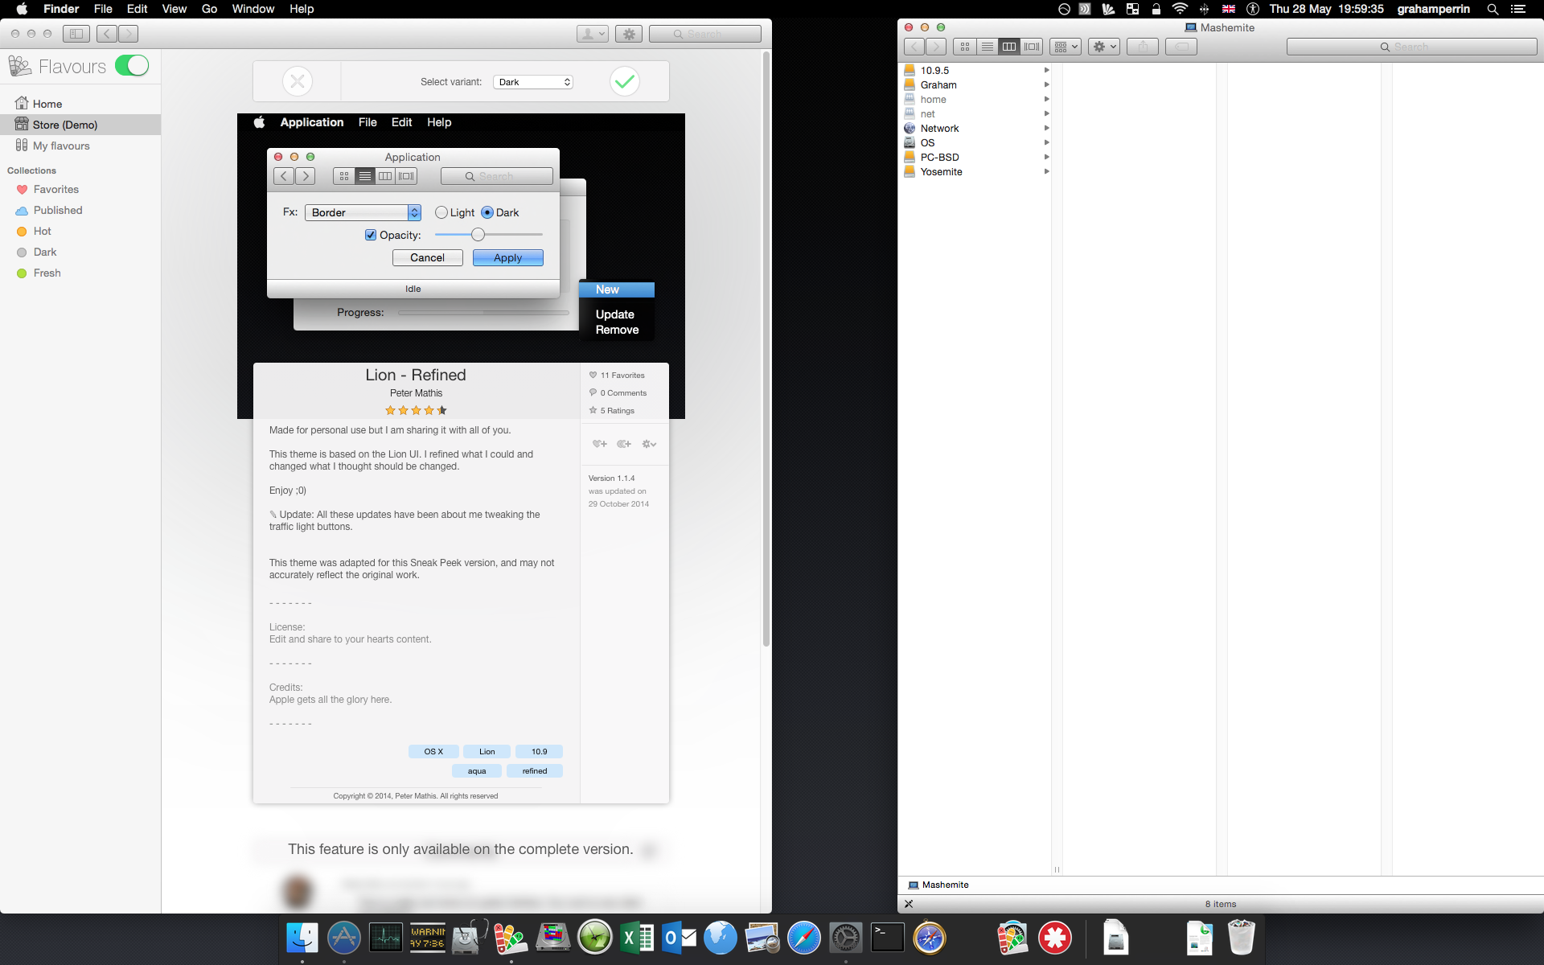
Task: Open My flavours section
Action: pyautogui.click(x=52, y=146)
